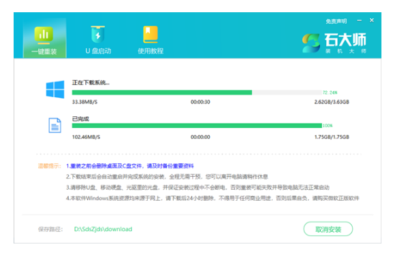The height and width of the screenshot is (253, 408).
Task: Minimize the installer window
Action: [360, 20]
